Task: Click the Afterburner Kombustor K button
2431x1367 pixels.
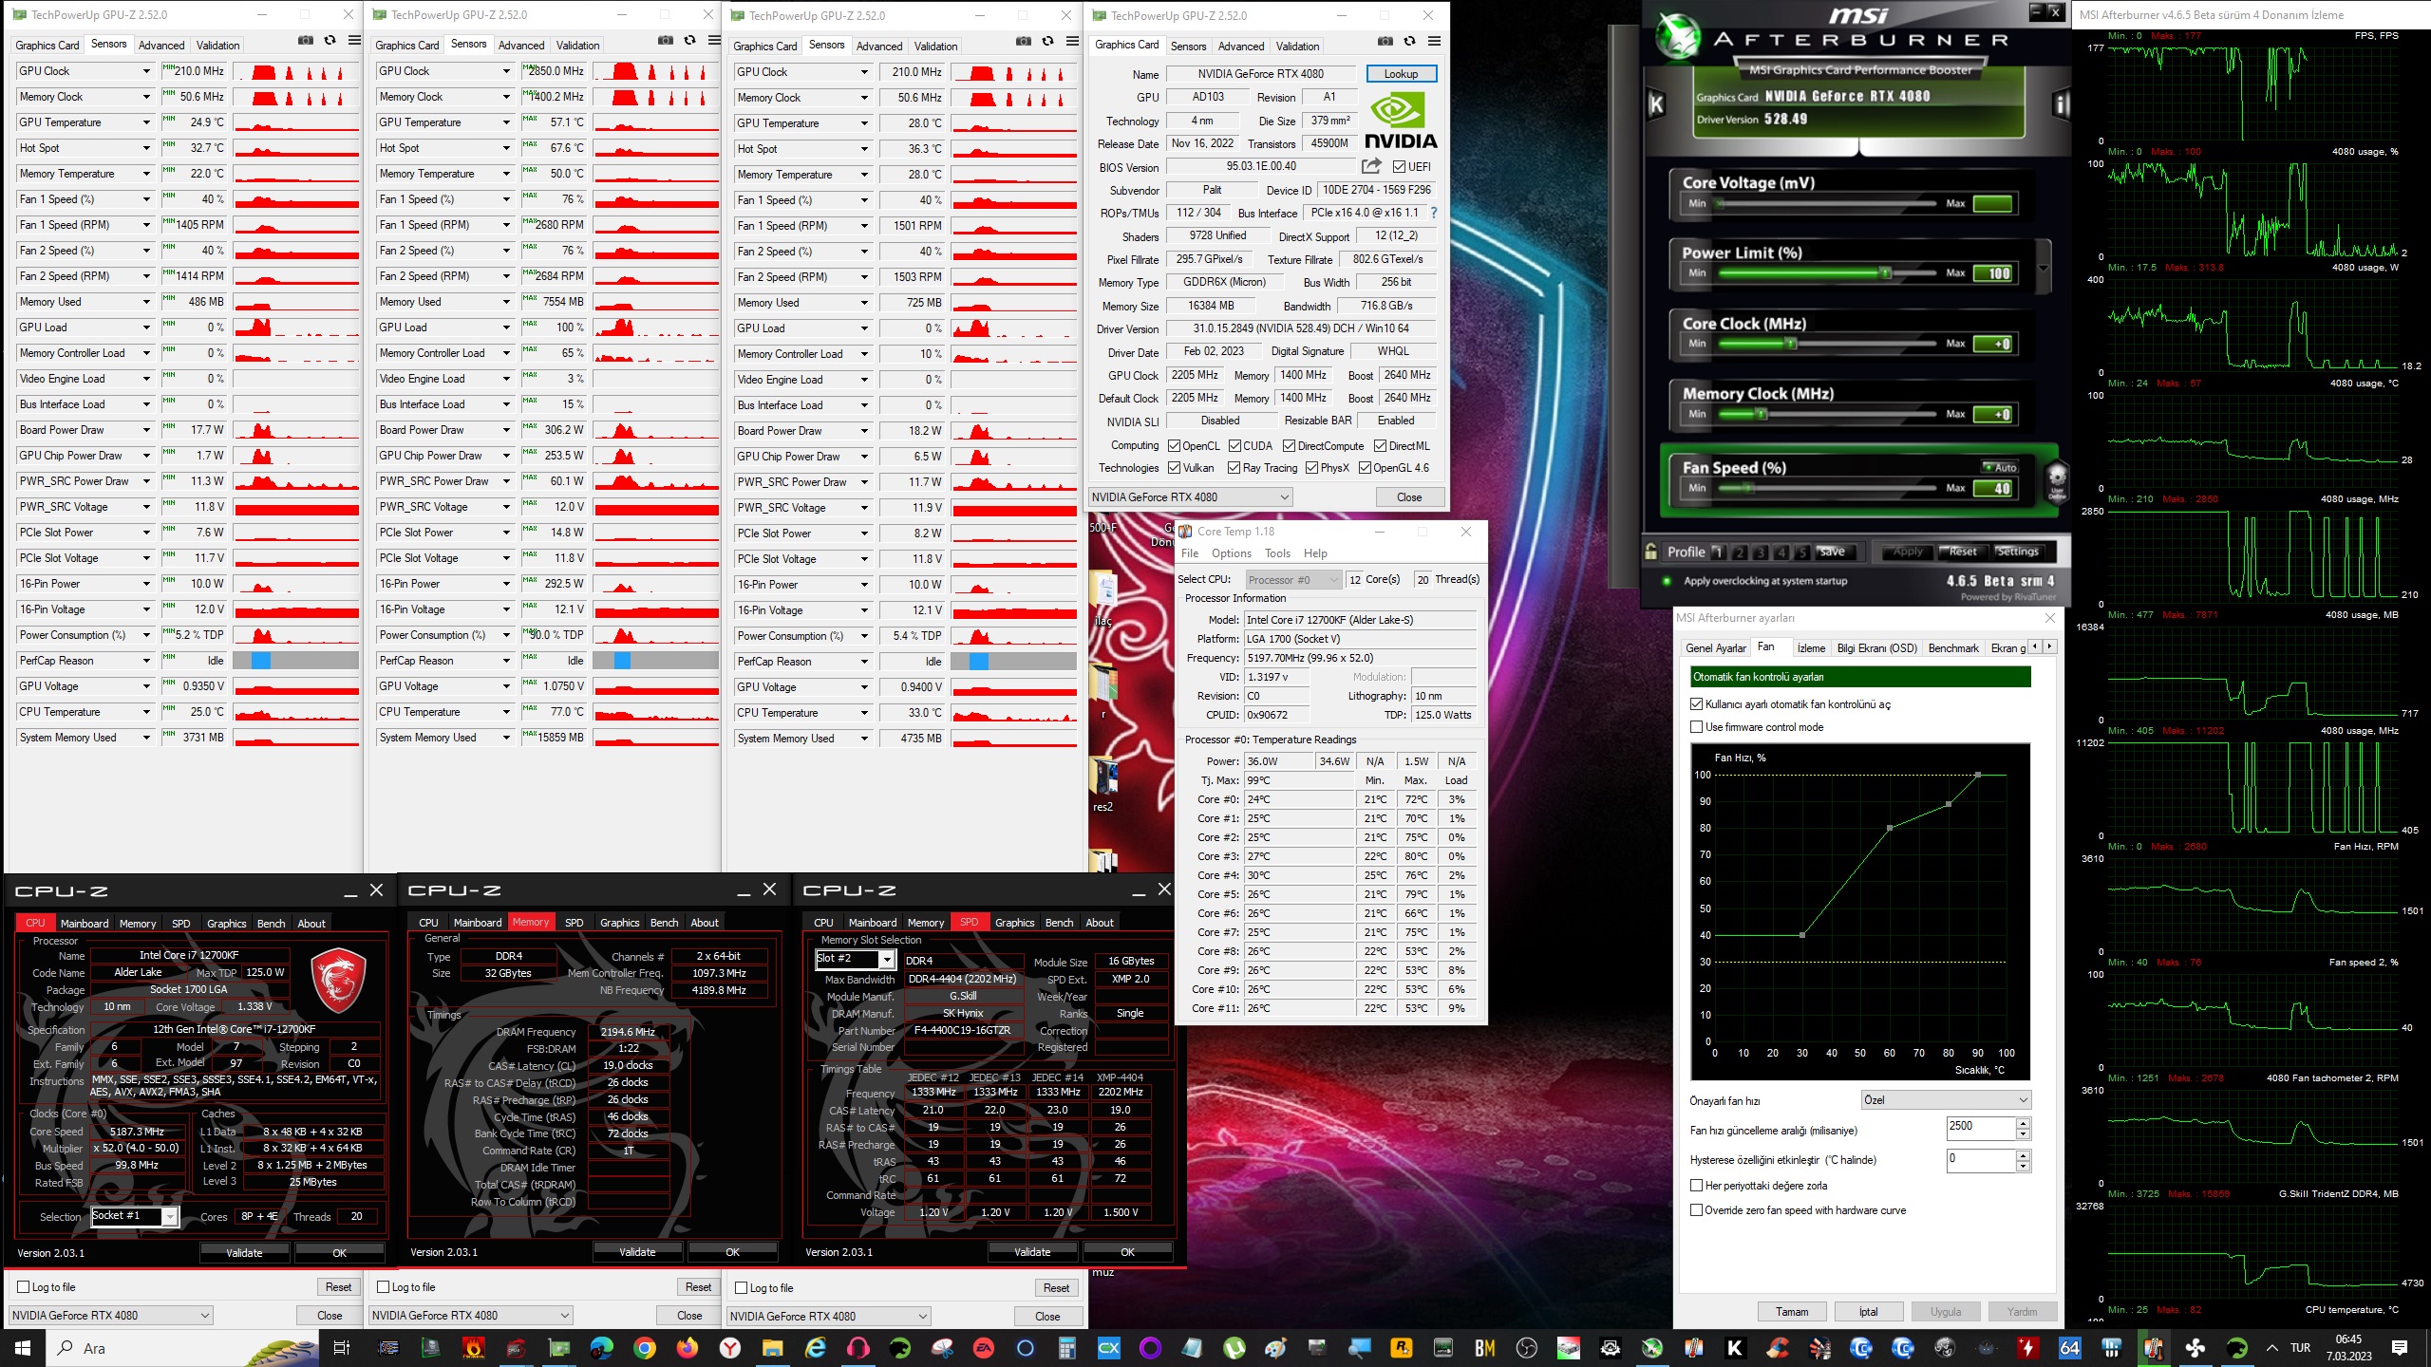Action: [x=1656, y=104]
